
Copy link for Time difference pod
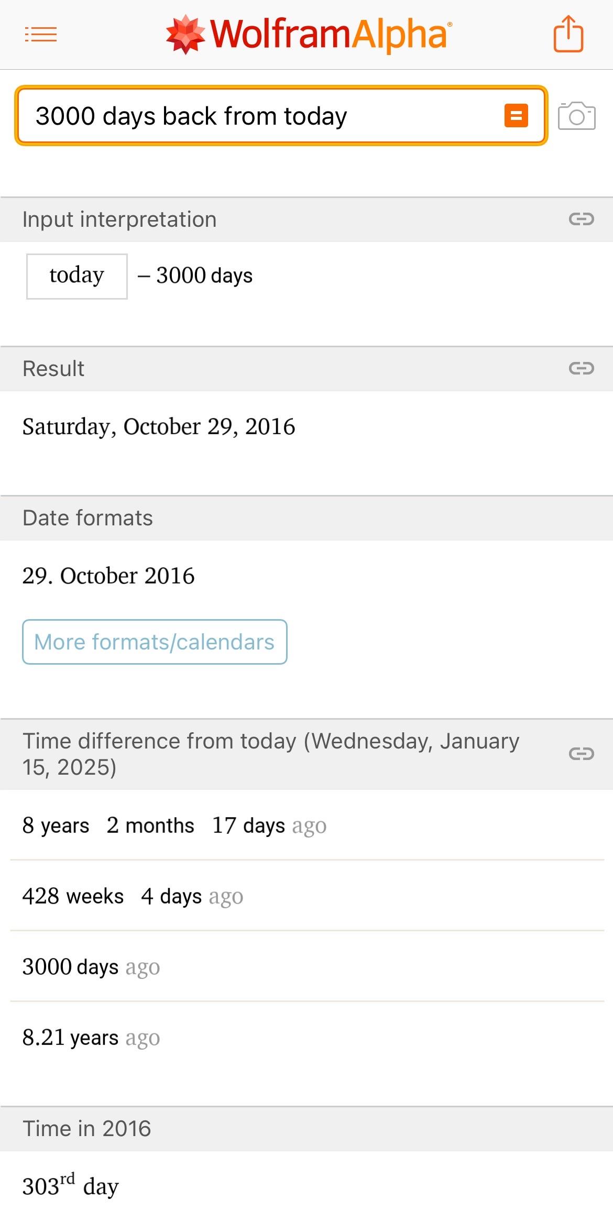pyautogui.click(x=581, y=754)
